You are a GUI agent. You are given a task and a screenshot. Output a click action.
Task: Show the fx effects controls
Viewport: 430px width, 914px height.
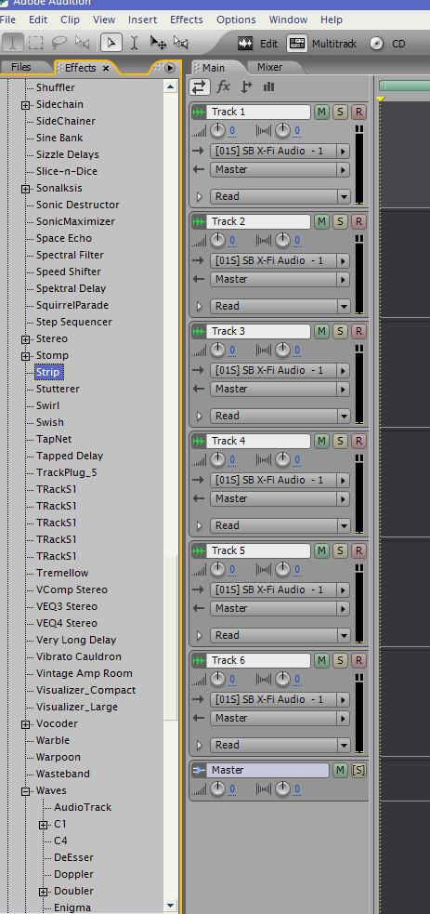[x=224, y=86]
